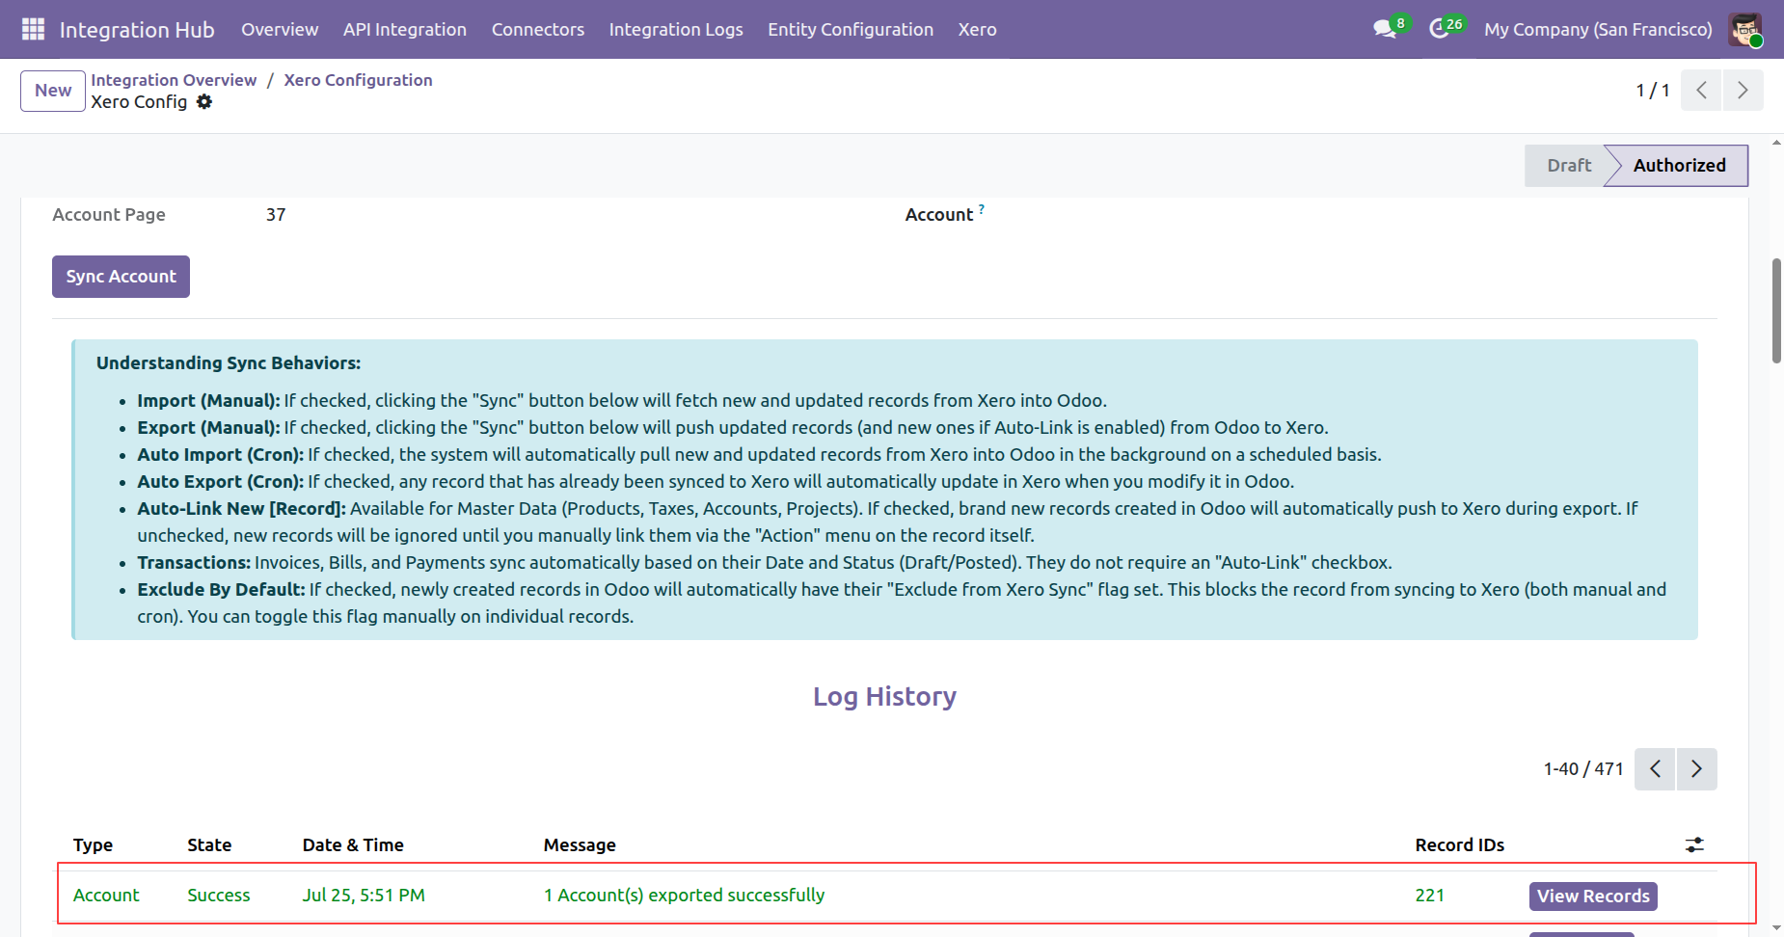Click View Records for exported account log
1784x937 pixels.
coord(1593,897)
